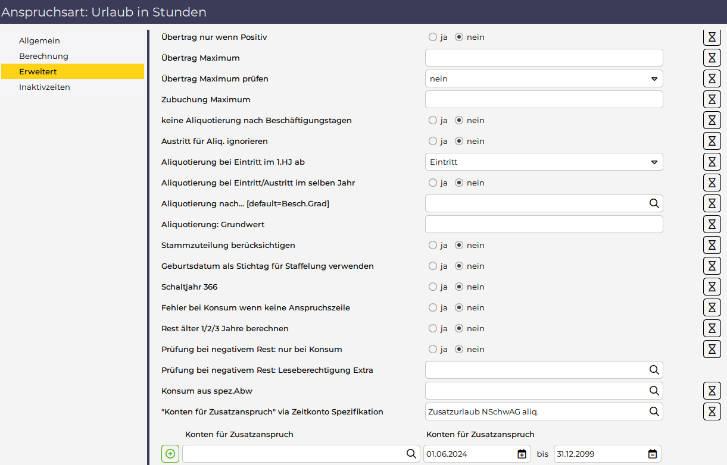Open the Übertrag Maximum prüfen dropdown
727x465 pixels.
pos(544,78)
